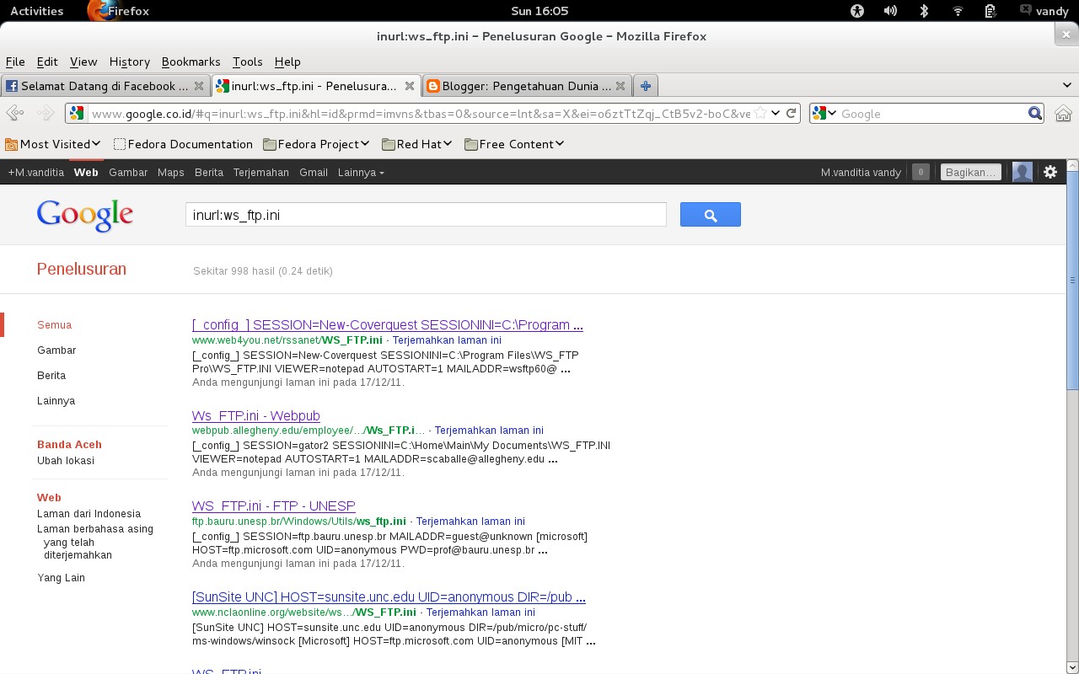The height and width of the screenshot is (674, 1079).
Task: Click the Bagikan share button
Action: click(x=971, y=172)
